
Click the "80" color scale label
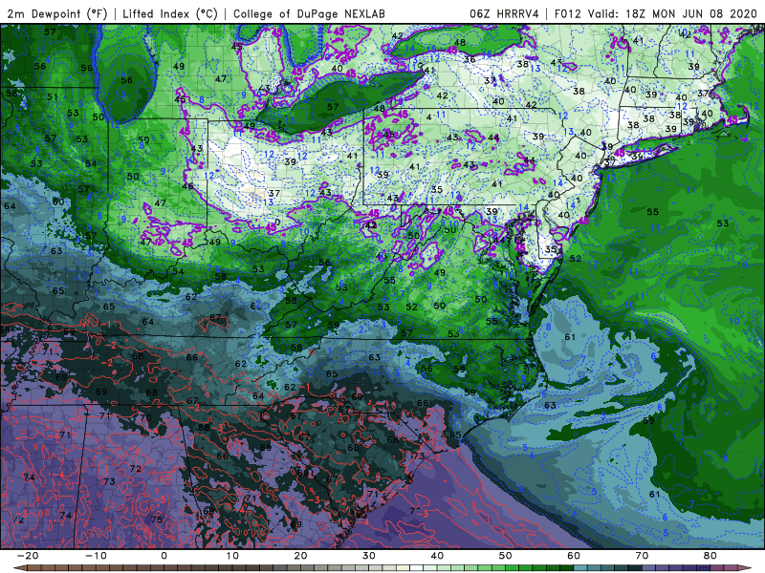(x=710, y=556)
